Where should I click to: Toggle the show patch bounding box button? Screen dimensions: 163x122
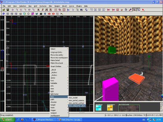117,10
